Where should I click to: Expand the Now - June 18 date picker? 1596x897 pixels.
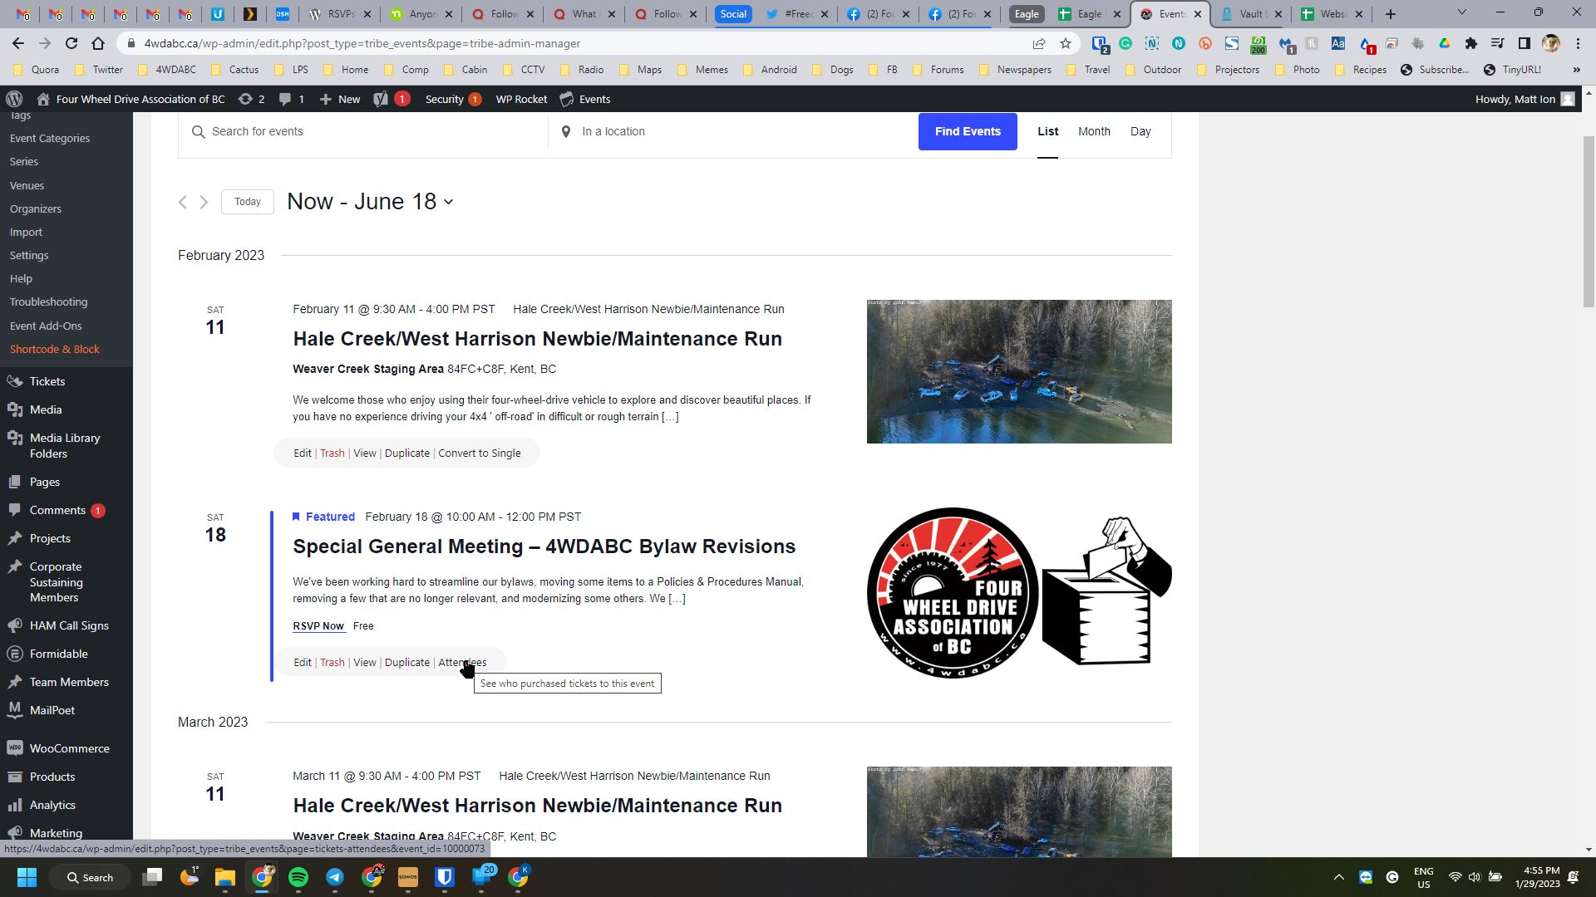(x=370, y=202)
